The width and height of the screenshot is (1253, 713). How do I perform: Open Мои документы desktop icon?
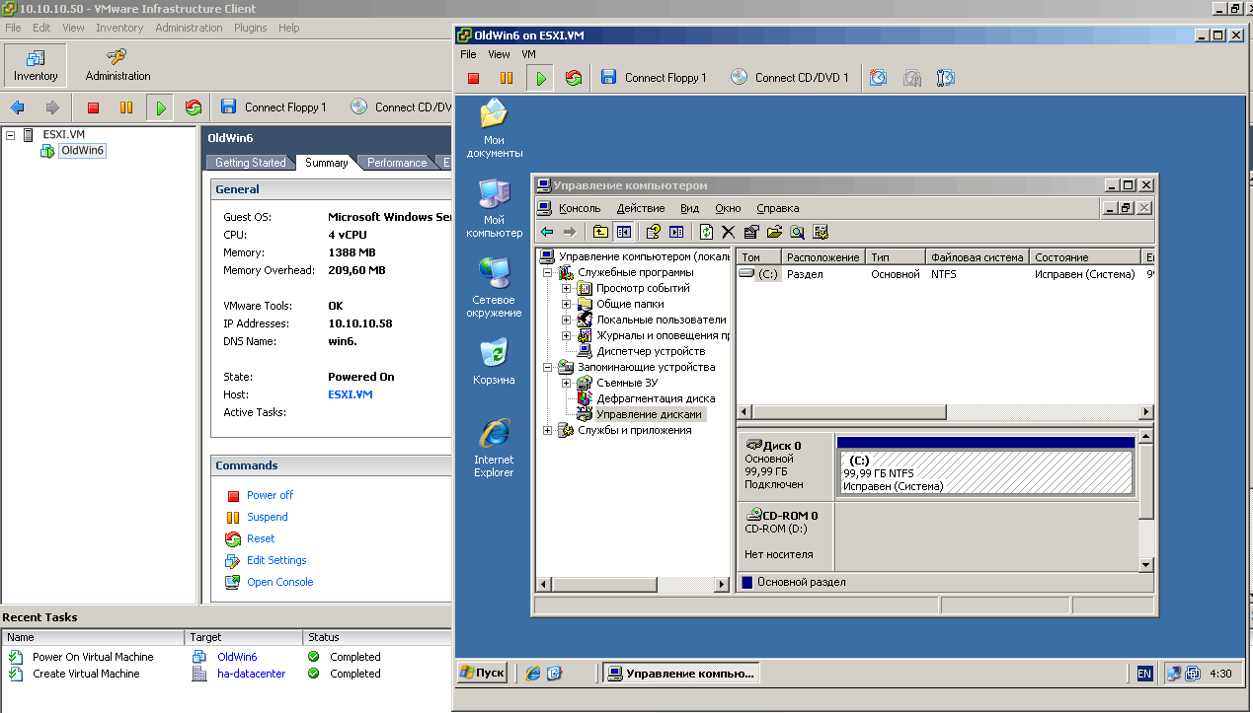494,128
